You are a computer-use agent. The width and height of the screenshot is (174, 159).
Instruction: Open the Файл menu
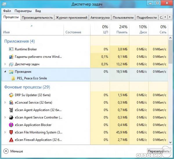(x=7, y=11)
